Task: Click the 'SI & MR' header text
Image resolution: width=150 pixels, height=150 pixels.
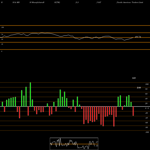Action: (x=16, y=2)
